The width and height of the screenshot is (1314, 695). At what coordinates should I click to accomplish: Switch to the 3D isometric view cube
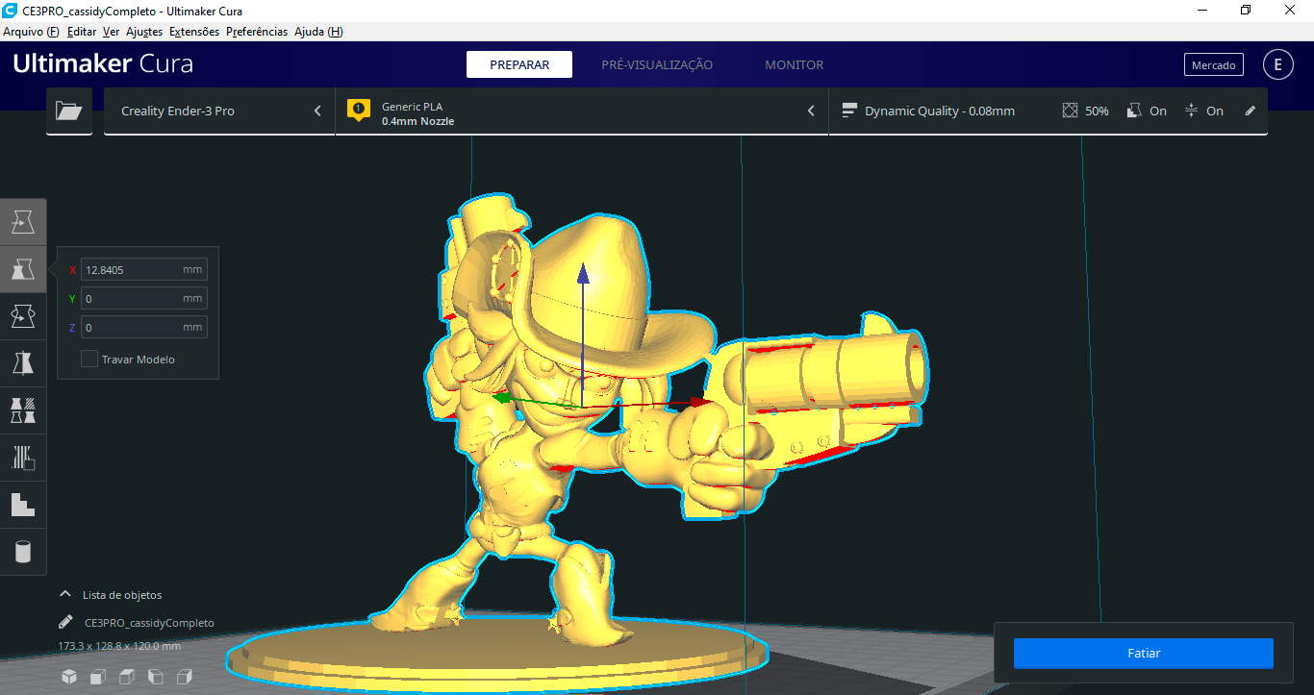tap(69, 677)
